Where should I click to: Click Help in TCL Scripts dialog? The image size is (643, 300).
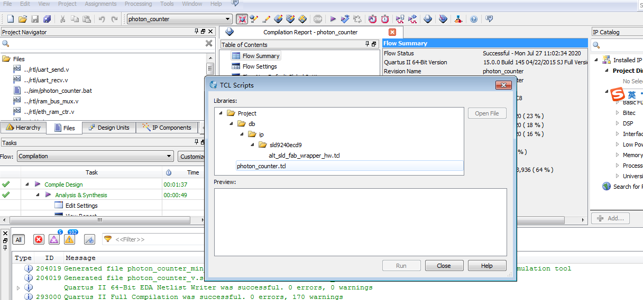point(487,266)
